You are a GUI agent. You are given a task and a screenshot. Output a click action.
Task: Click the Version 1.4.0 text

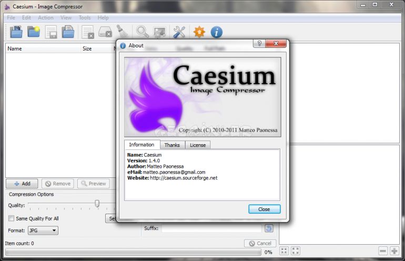point(144,160)
